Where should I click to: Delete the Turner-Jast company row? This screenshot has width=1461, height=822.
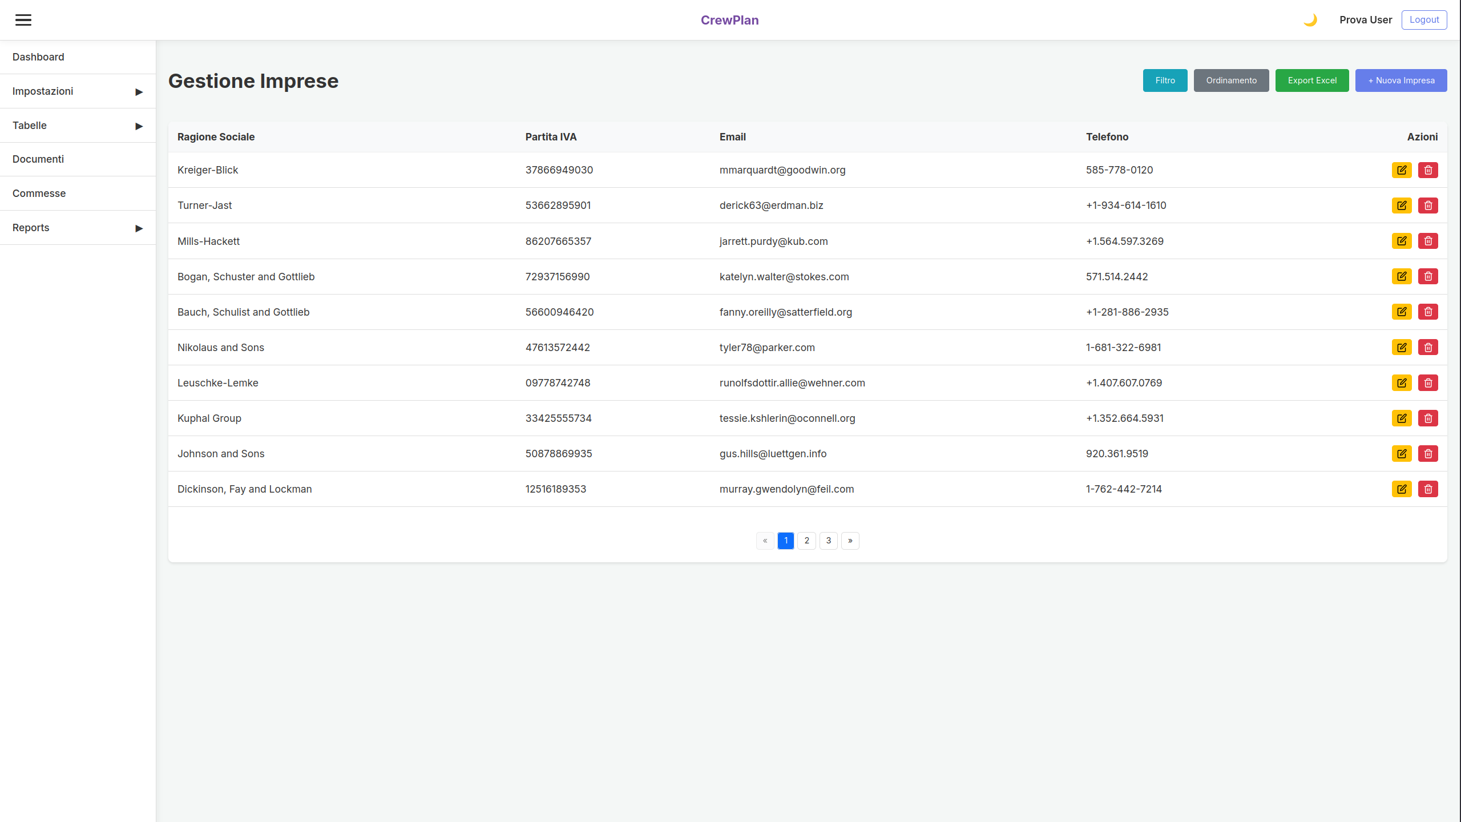[1428, 205]
